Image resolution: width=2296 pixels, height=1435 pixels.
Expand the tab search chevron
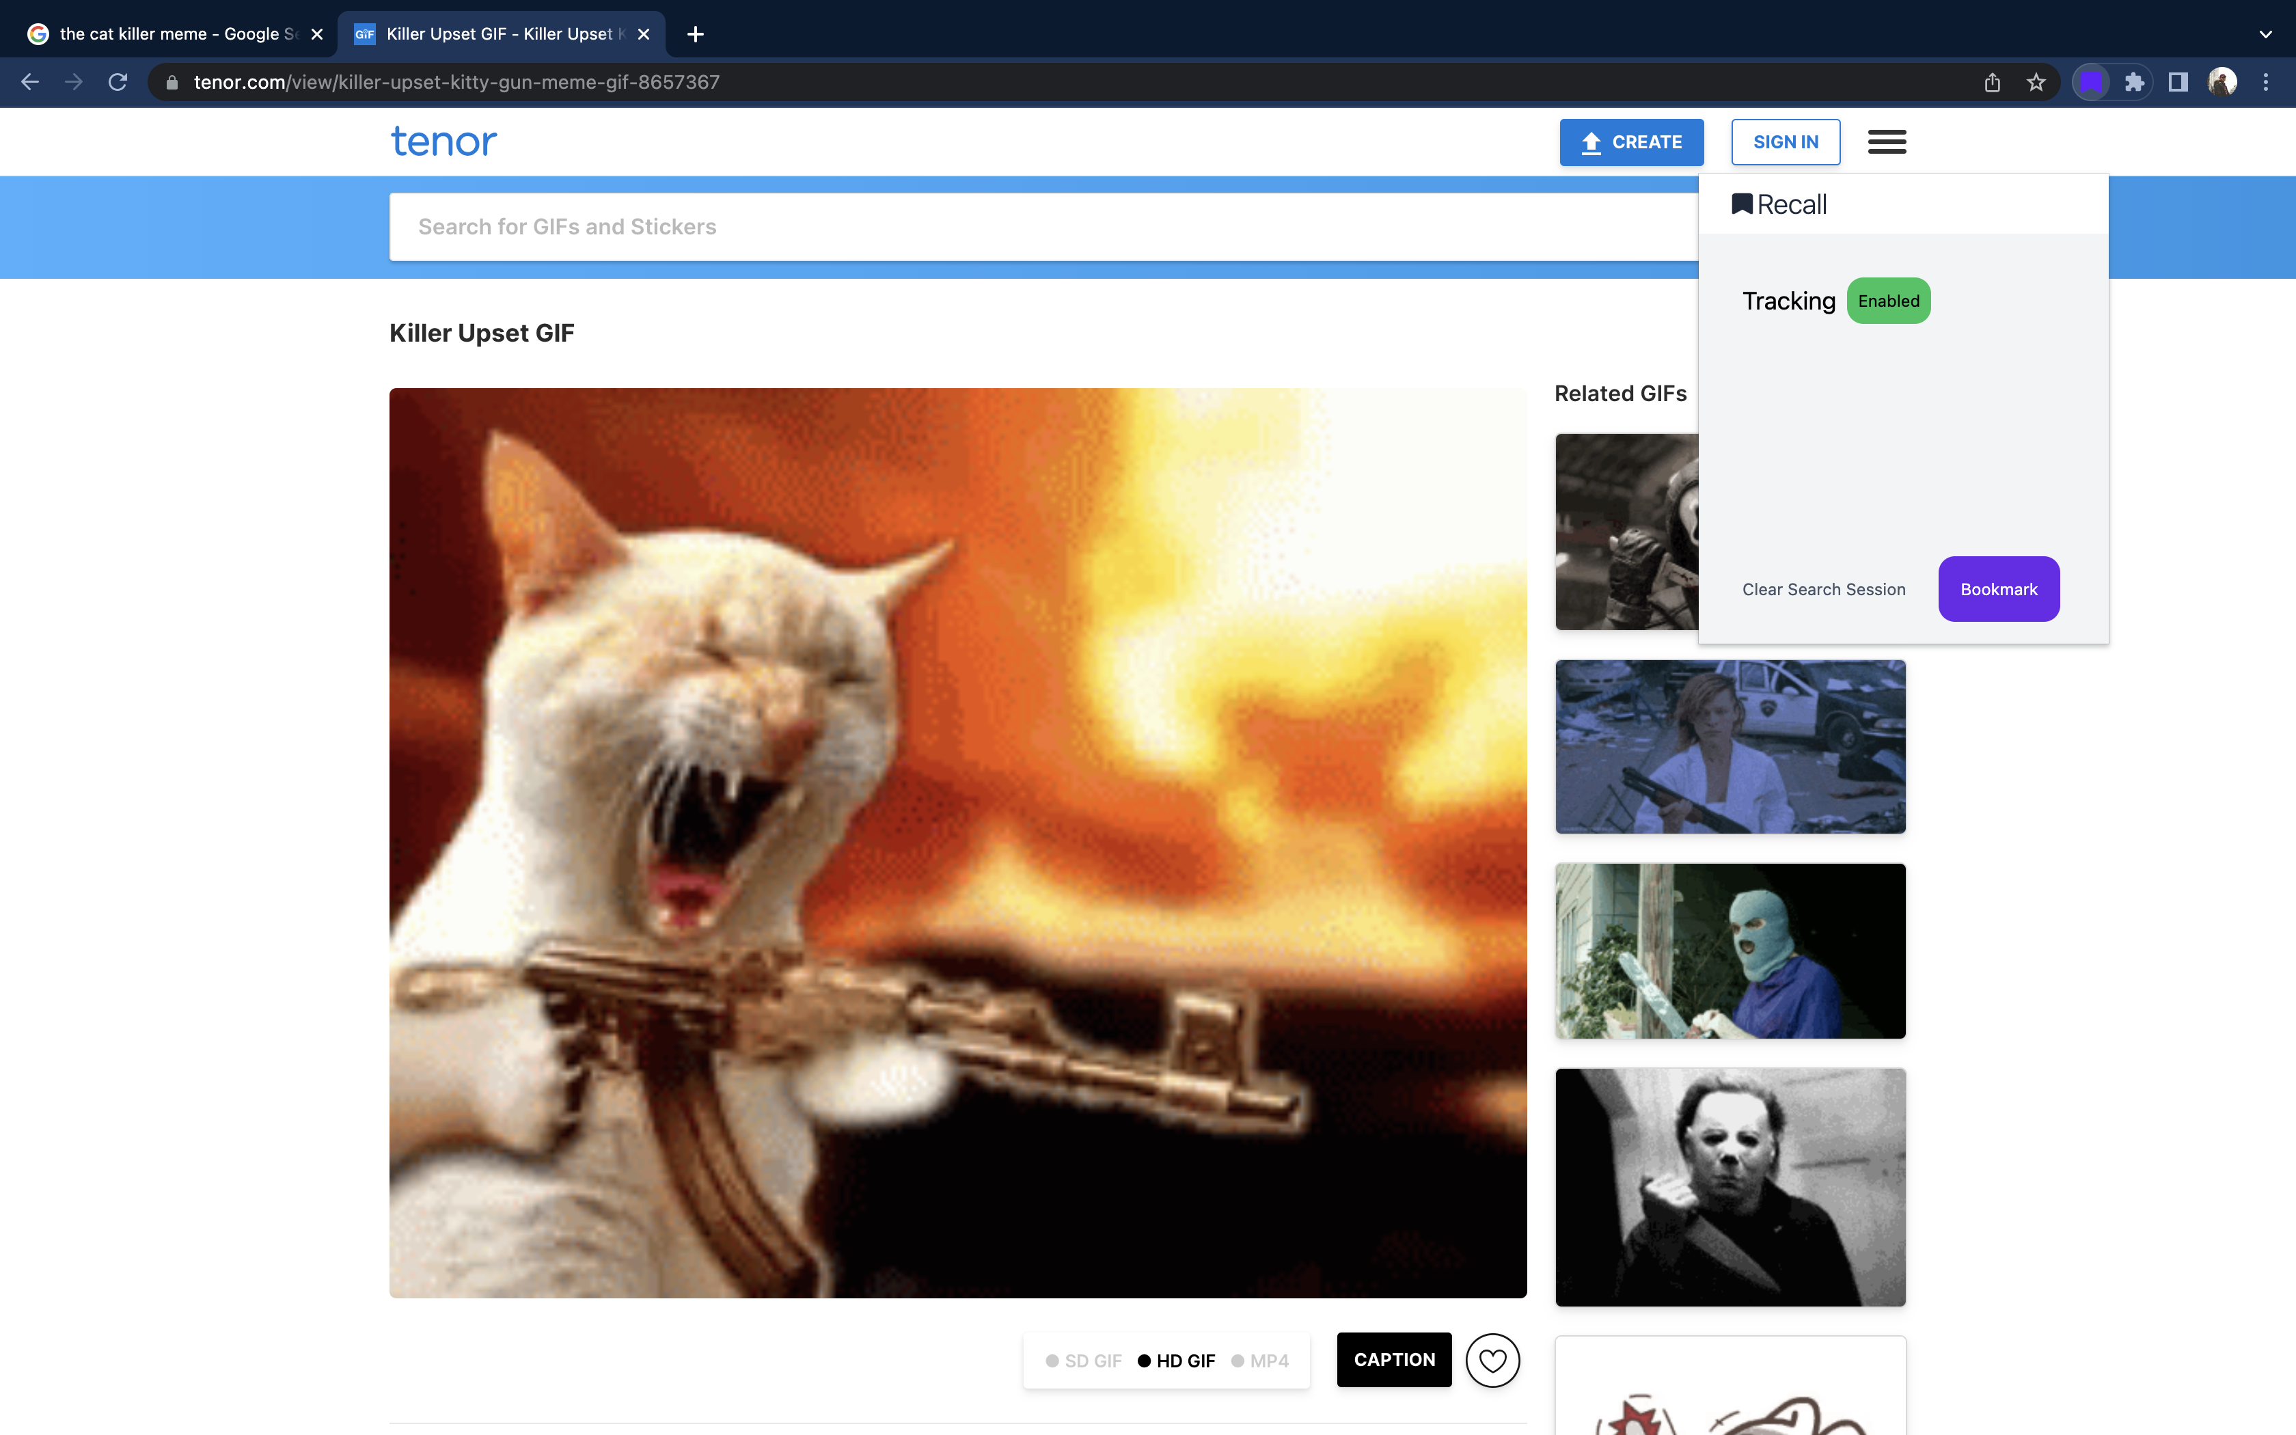2266,34
